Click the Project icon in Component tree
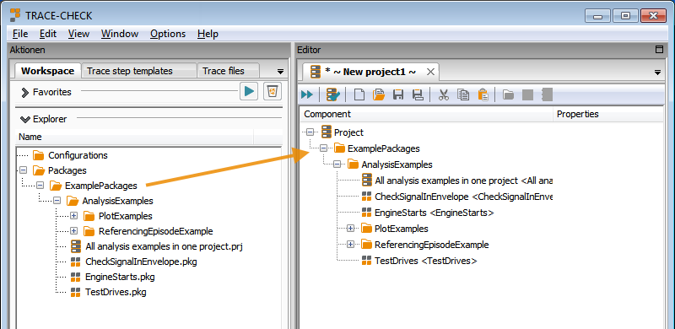Image resolution: width=675 pixels, height=329 pixels. click(327, 132)
